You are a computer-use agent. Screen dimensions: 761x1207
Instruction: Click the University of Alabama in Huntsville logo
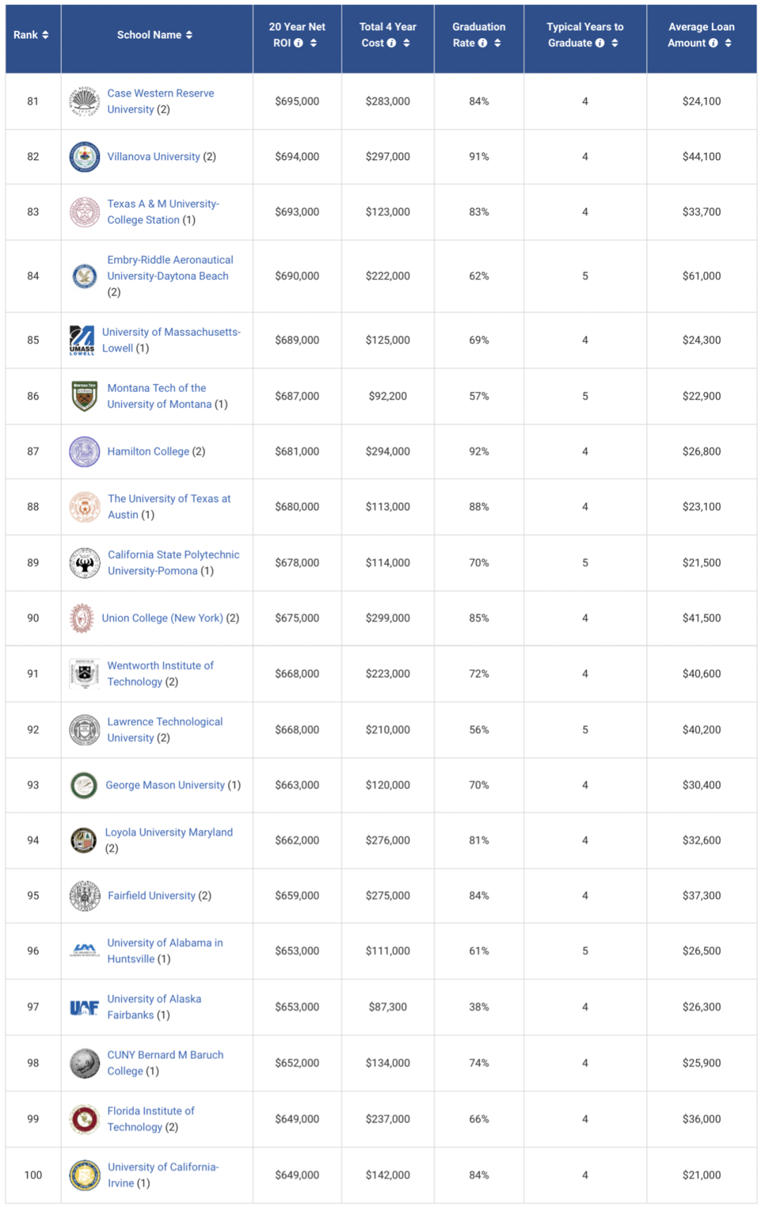85,951
